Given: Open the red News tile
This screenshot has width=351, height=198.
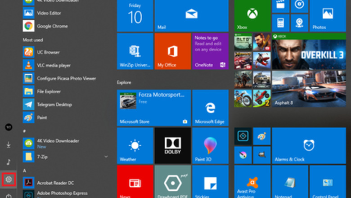Looking at the screenshot, I should click(135, 182).
